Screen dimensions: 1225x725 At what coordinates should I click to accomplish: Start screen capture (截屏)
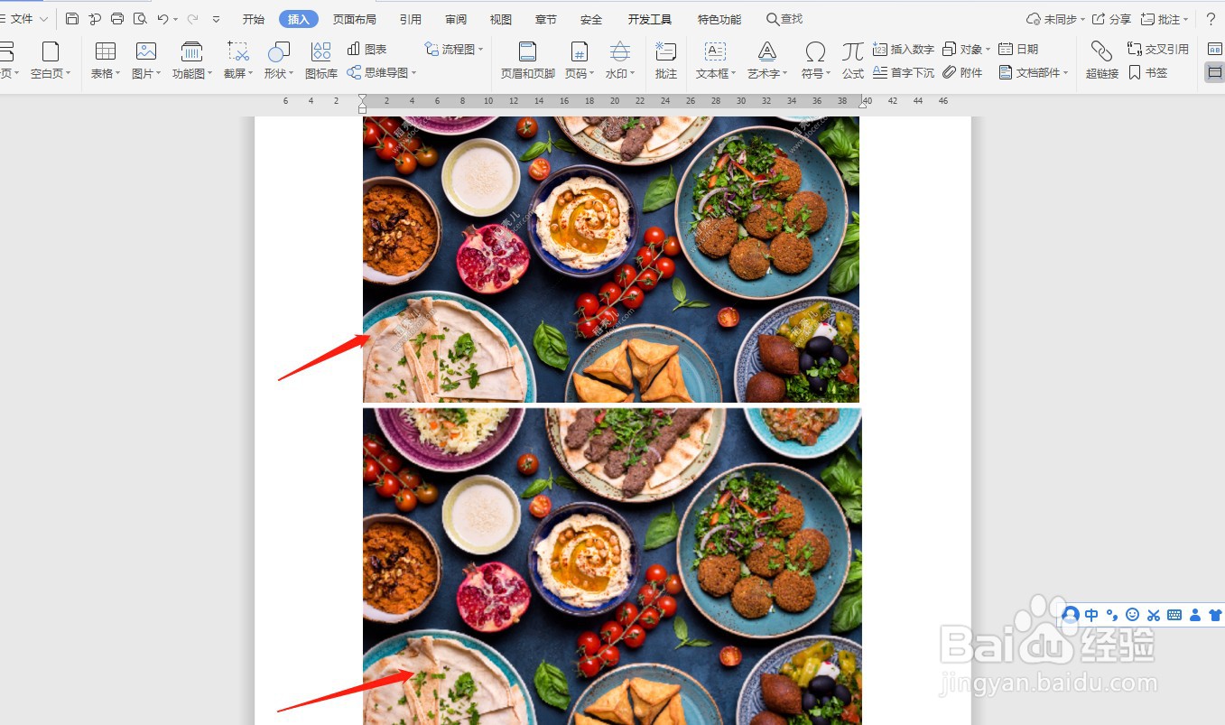click(238, 60)
